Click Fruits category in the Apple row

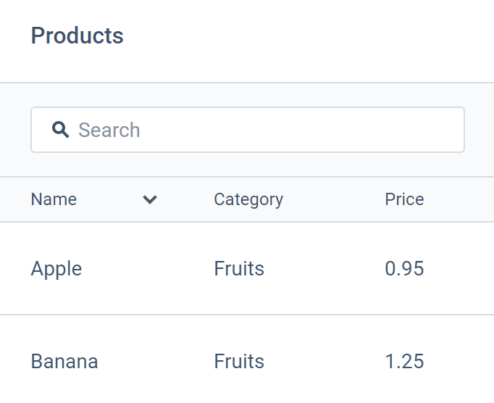click(x=239, y=269)
